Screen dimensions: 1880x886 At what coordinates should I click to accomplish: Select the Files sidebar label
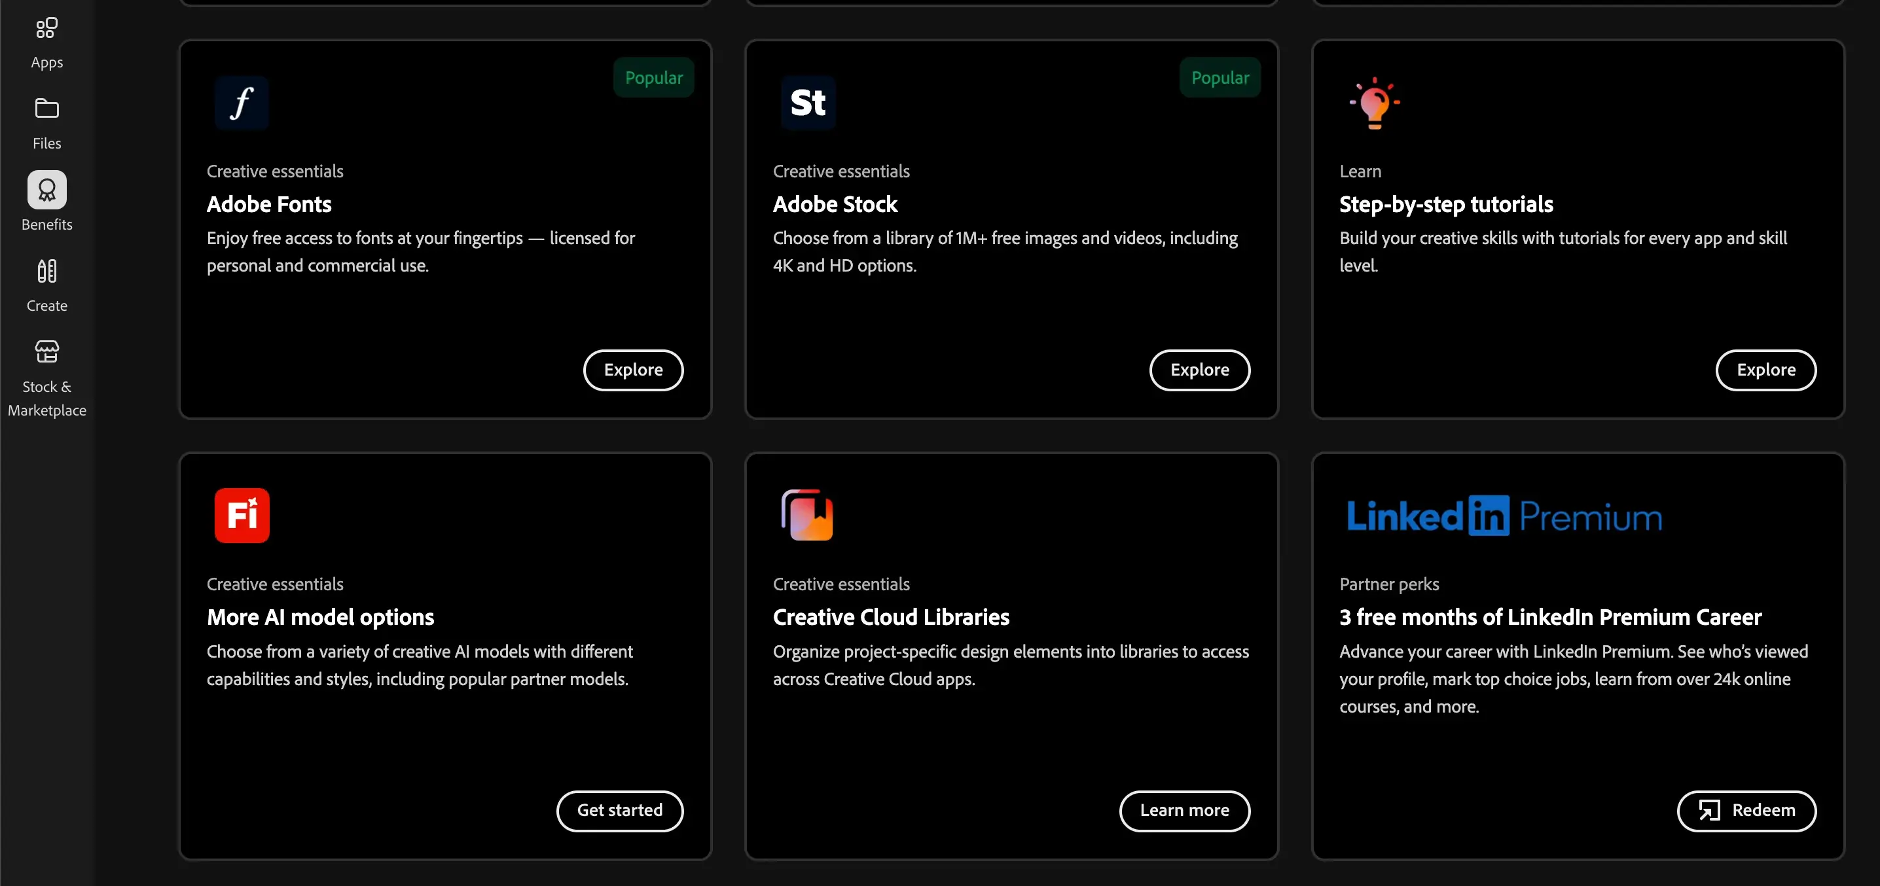(x=46, y=144)
